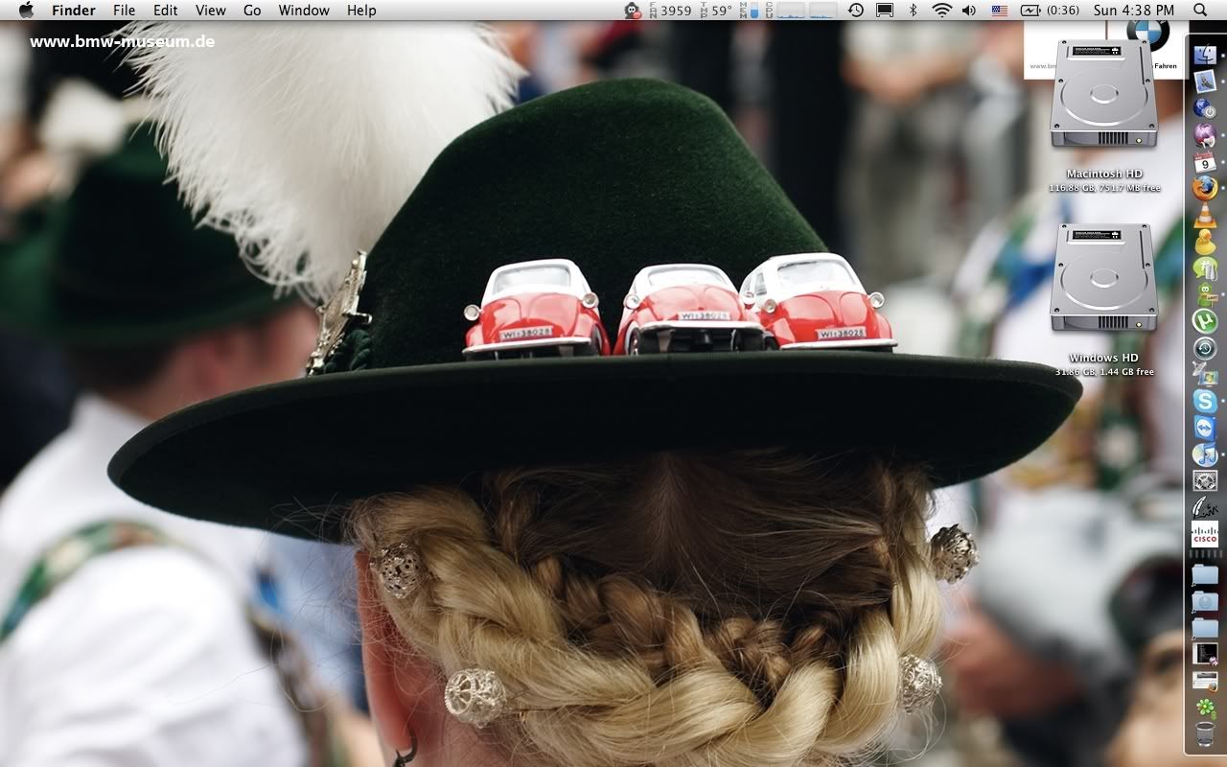Image resolution: width=1227 pixels, height=767 pixels.
Task: Open the globe with power button Dock icon
Action: click(1205, 108)
